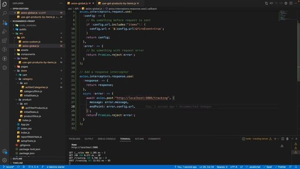Close the axios-global.js editor tab

pos(93,3)
